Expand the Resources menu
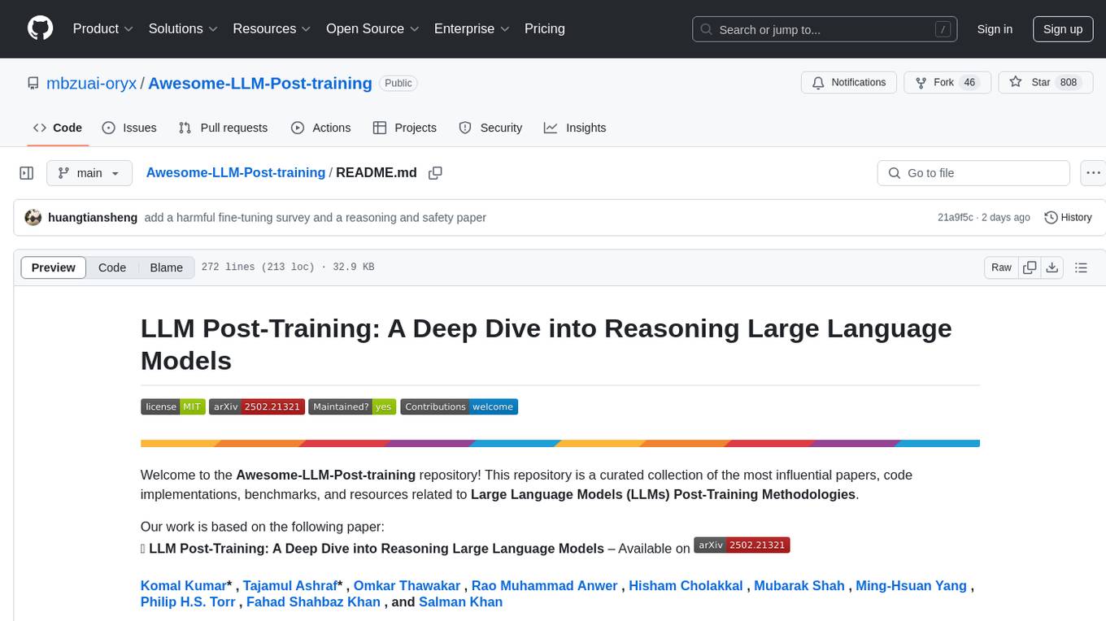 (272, 28)
